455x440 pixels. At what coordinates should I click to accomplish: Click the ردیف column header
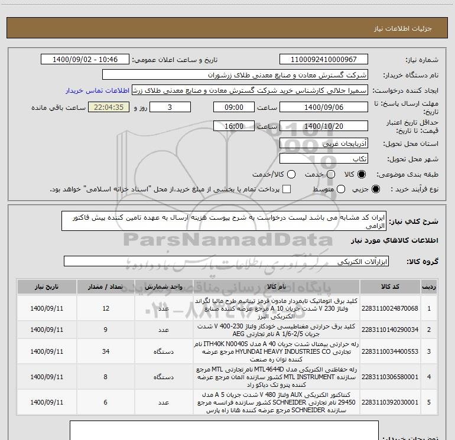tap(429, 287)
